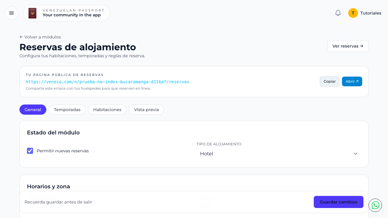Open public page with Abrir button

click(352, 81)
